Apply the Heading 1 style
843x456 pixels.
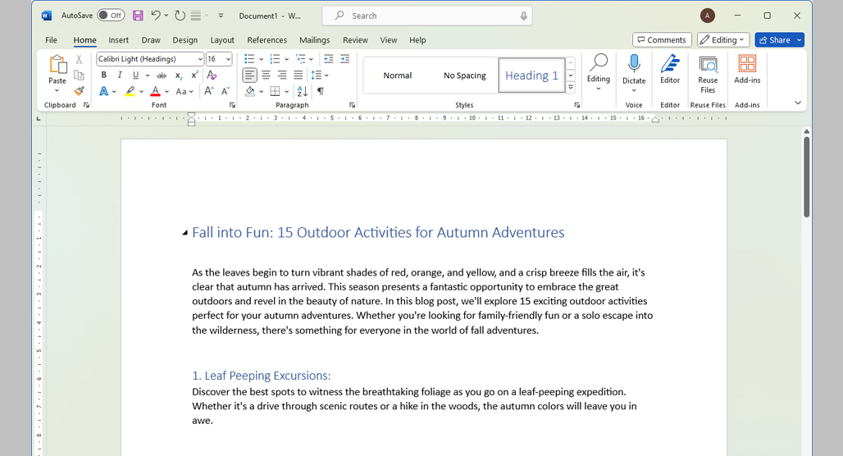(x=531, y=75)
